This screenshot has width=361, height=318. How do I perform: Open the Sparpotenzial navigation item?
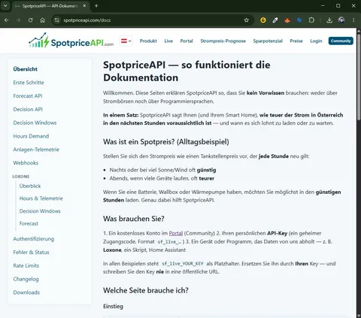tap(268, 41)
